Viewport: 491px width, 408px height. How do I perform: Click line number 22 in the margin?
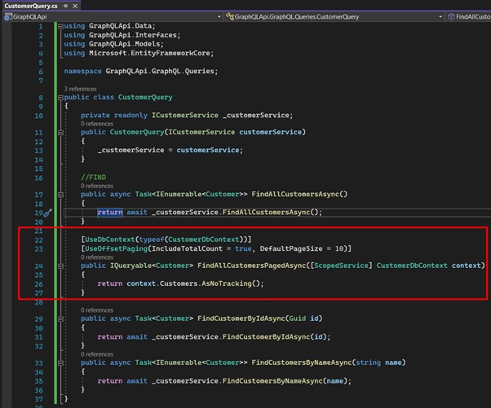click(x=38, y=239)
